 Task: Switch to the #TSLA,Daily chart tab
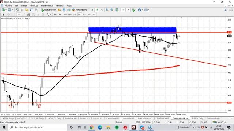(x=8, y=118)
